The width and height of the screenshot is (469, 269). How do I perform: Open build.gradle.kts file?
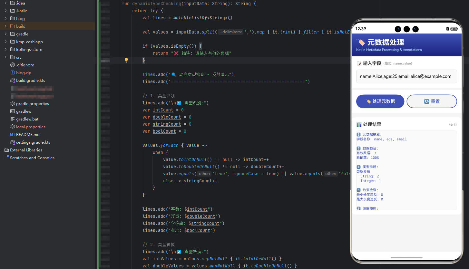[31, 80]
